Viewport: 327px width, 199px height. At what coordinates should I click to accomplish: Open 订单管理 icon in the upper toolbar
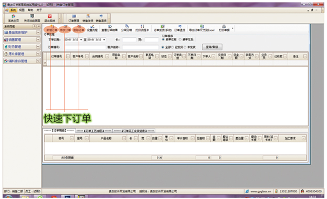pyautogui.click(x=74, y=18)
